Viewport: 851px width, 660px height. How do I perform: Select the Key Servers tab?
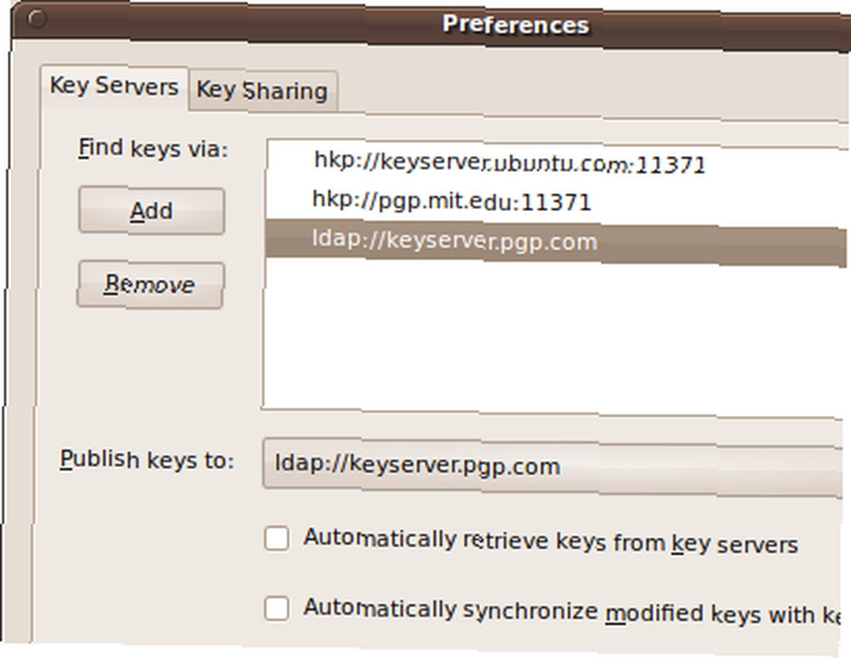[x=114, y=87]
